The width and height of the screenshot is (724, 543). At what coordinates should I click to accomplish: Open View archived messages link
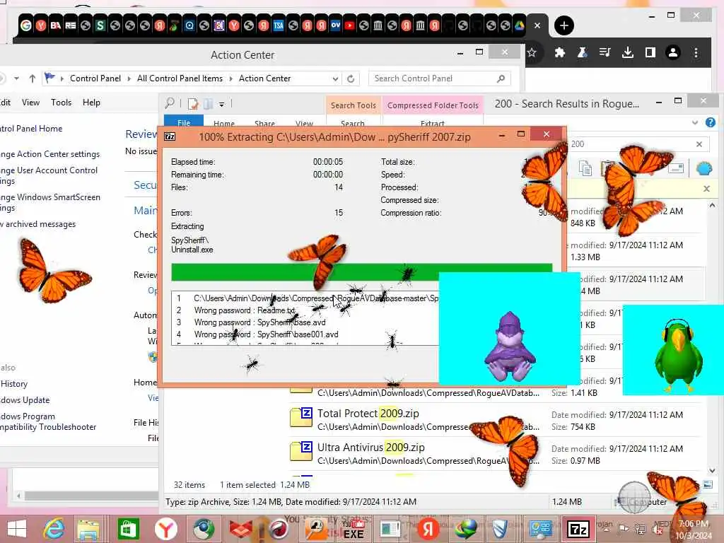38,224
